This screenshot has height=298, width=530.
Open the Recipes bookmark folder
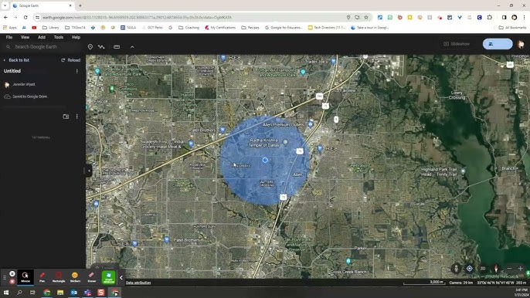click(250, 28)
